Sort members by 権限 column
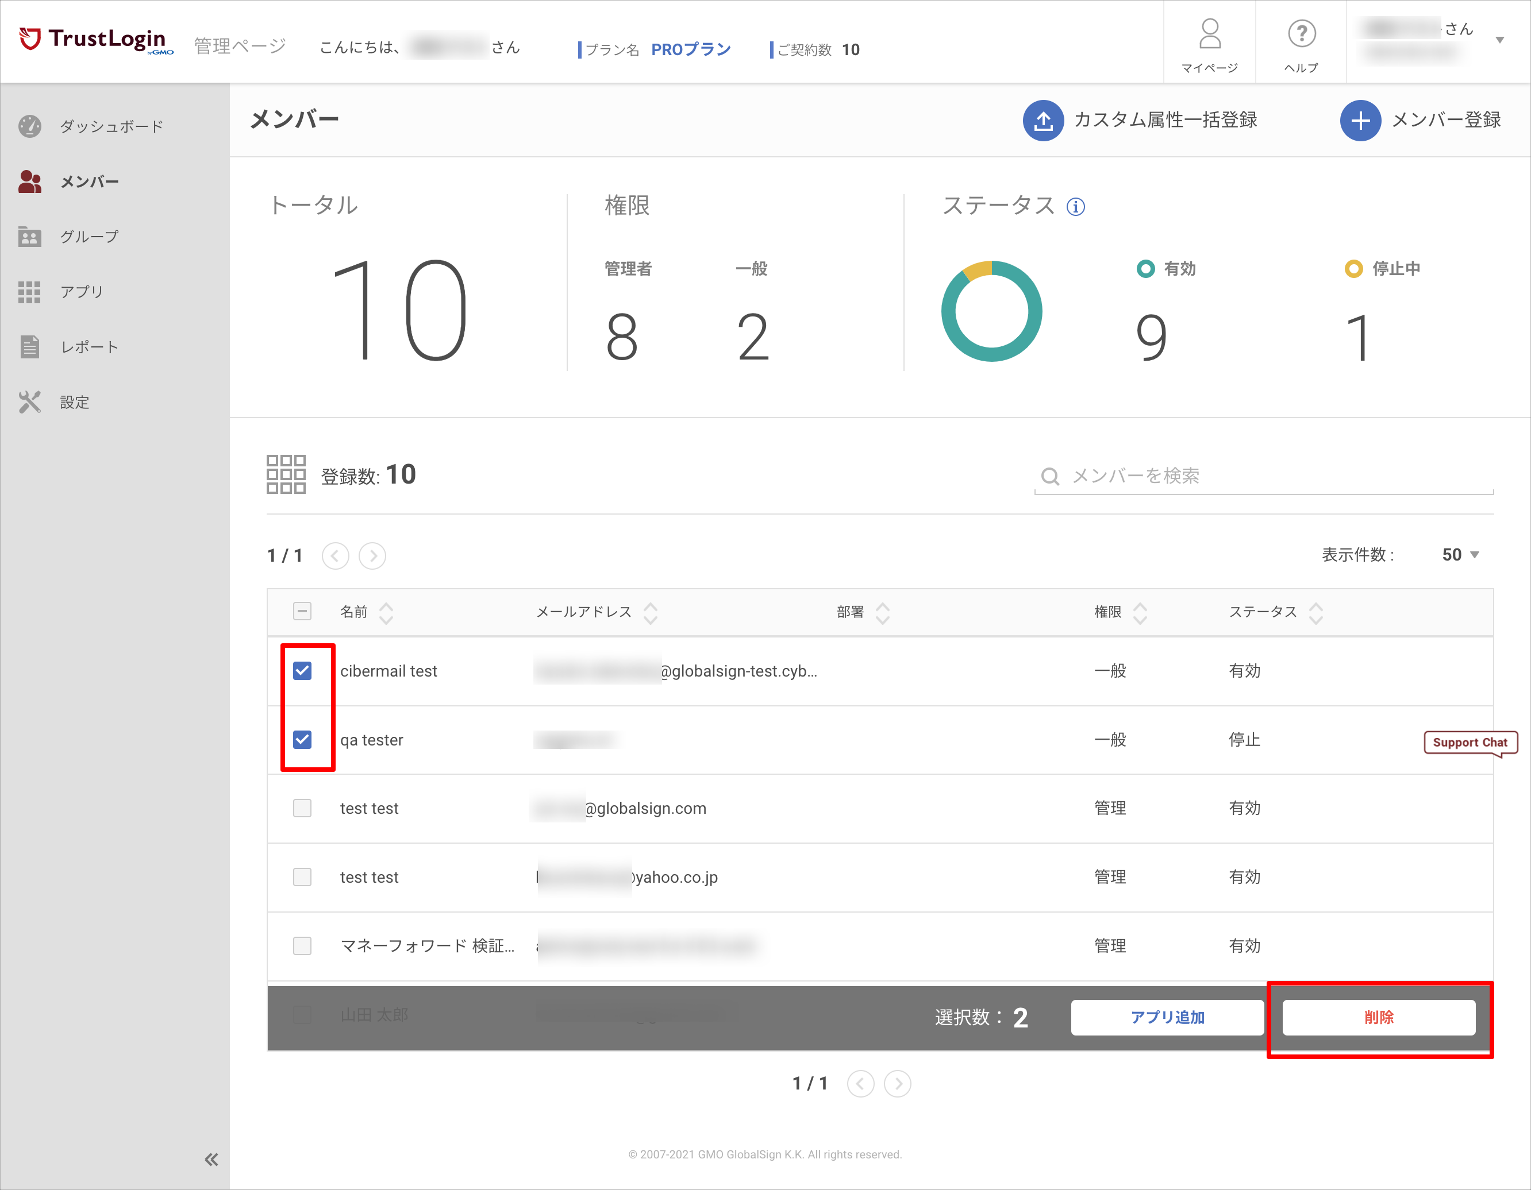 pyautogui.click(x=1141, y=613)
